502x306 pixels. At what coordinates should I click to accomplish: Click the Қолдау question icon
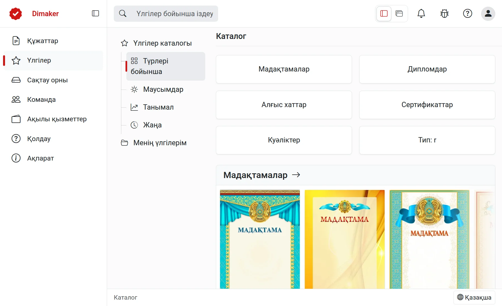tap(16, 139)
